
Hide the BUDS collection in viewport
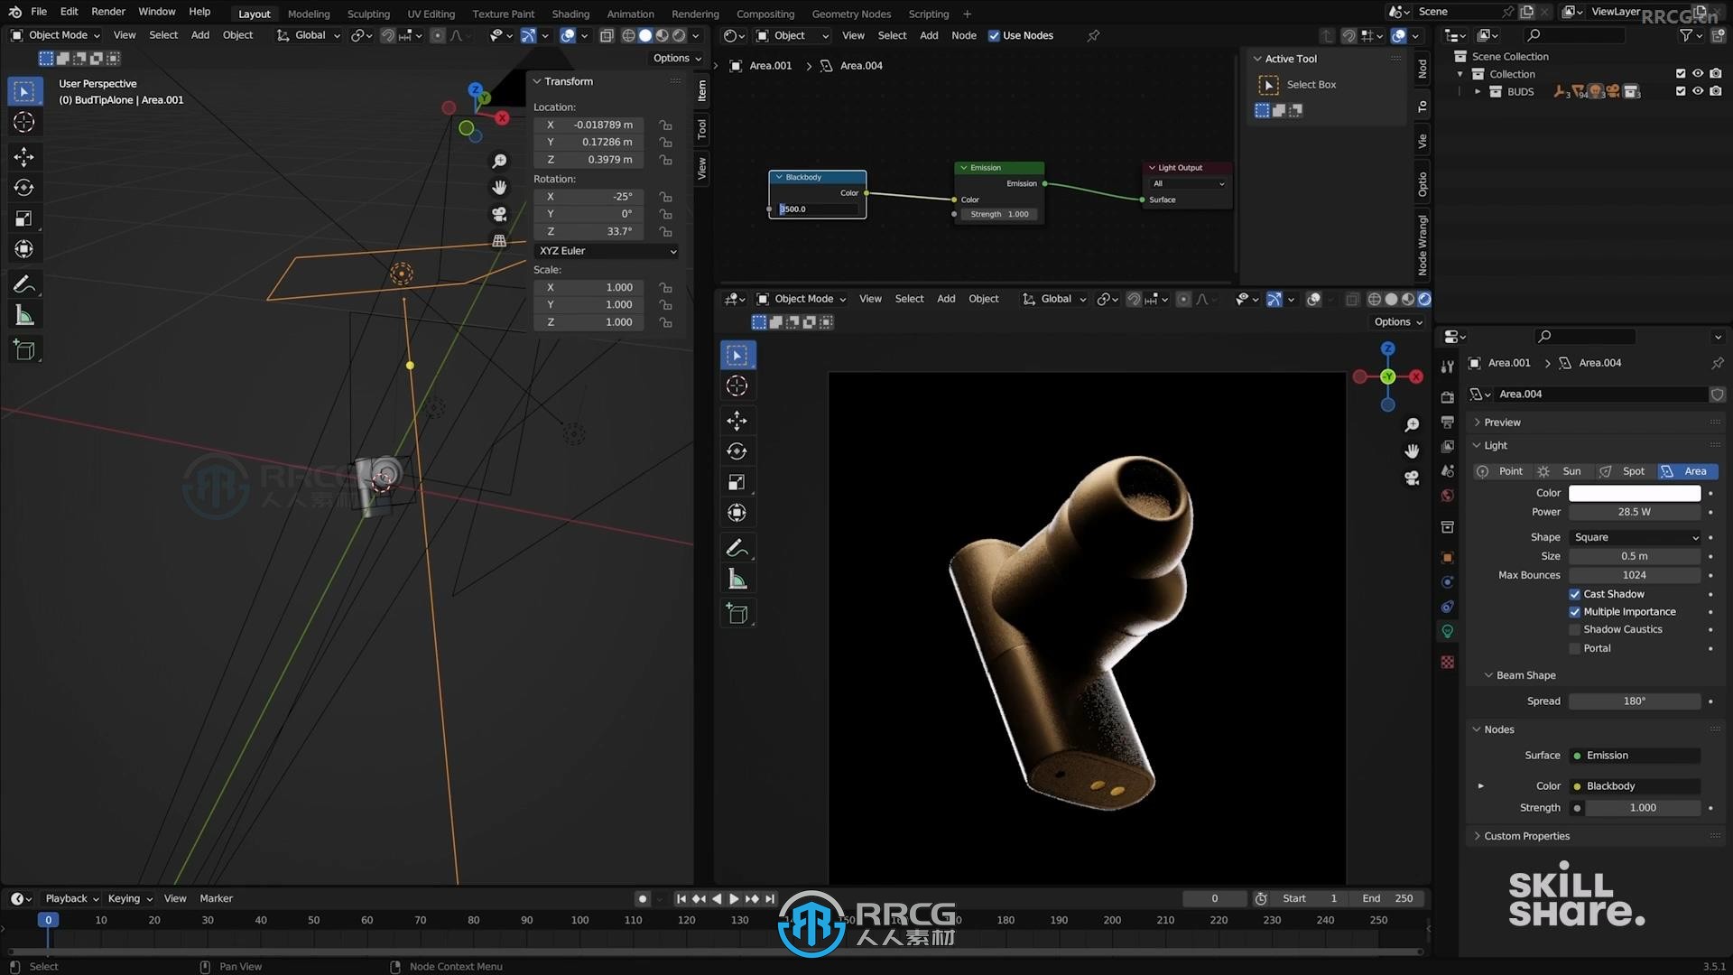point(1698,91)
